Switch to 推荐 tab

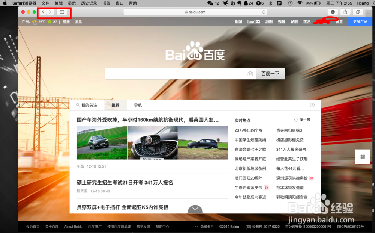115,105
